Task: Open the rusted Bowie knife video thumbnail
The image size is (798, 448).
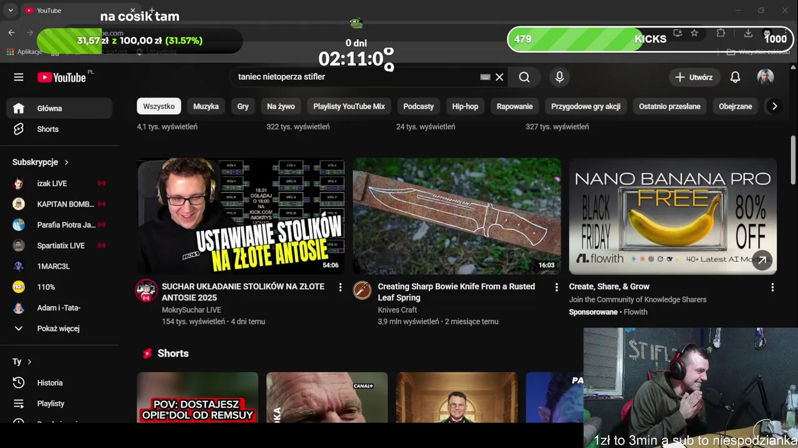Action: pyautogui.click(x=457, y=216)
